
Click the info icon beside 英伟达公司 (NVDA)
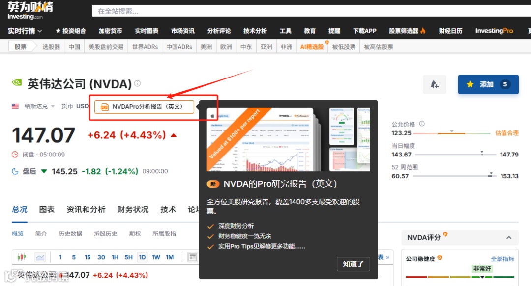point(137,83)
